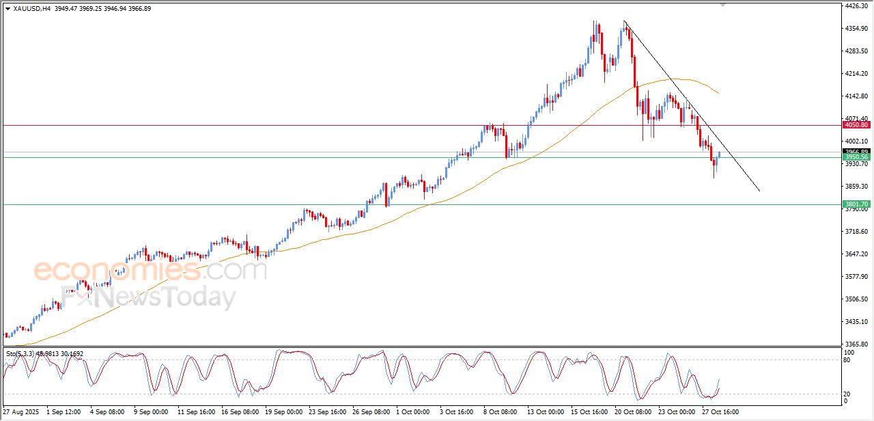Click the 1 Sep 12:00 time label
Screen dimensions: 874x421
(63, 412)
